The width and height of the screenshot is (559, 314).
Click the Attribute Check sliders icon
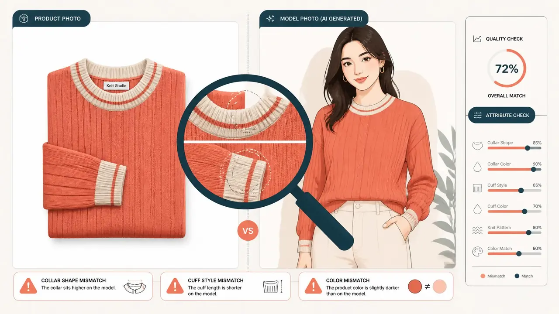477,115
